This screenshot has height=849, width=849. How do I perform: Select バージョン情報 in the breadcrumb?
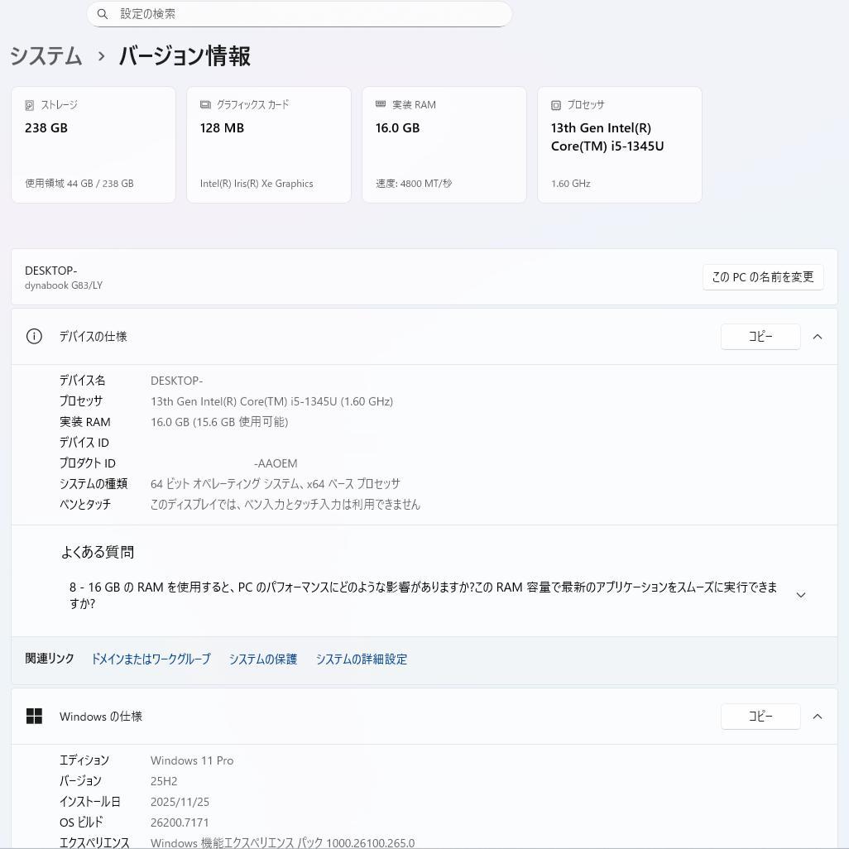[x=184, y=56]
